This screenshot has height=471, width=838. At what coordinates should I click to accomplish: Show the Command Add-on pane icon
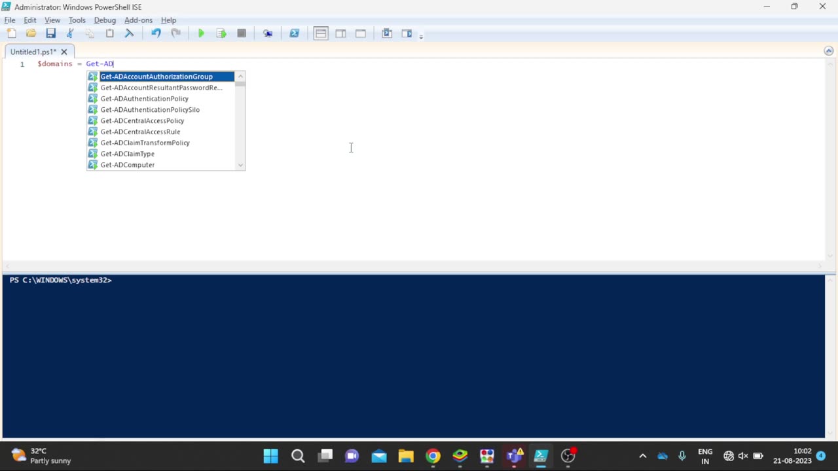[407, 33]
